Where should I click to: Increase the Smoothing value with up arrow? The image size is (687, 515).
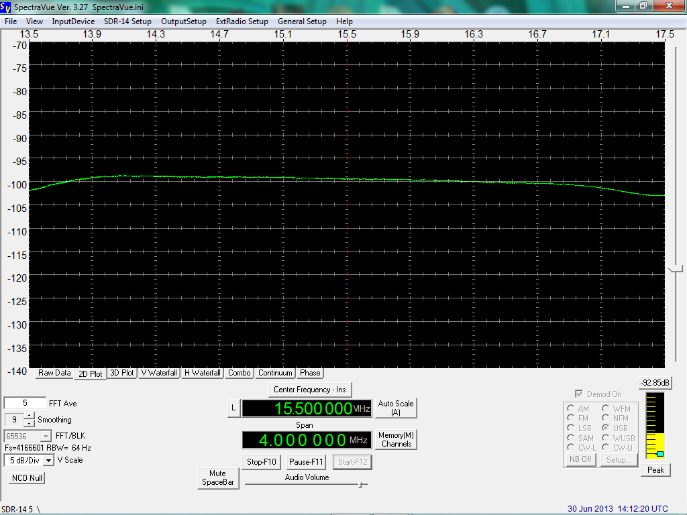click(x=29, y=416)
